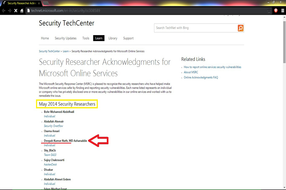
Task: Click the scrollbar down arrow
Action: (x=284, y=187)
